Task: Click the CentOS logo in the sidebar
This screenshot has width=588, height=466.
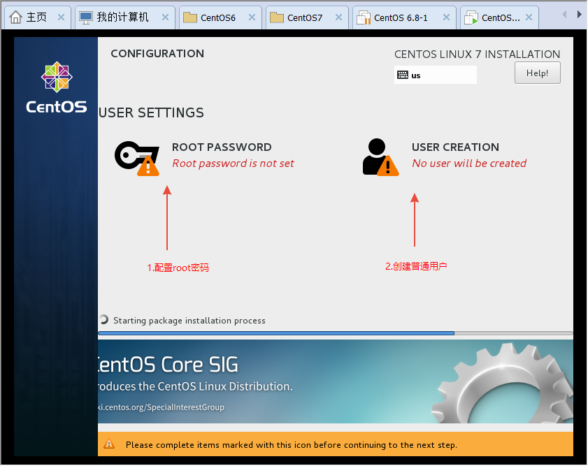Action: 57,87
